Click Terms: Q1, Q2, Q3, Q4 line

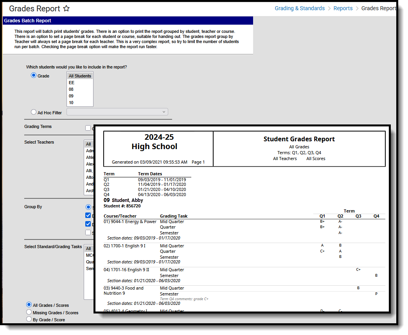click(x=299, y=153)
